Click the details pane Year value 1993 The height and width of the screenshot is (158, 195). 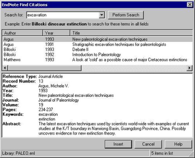(43, 91)
